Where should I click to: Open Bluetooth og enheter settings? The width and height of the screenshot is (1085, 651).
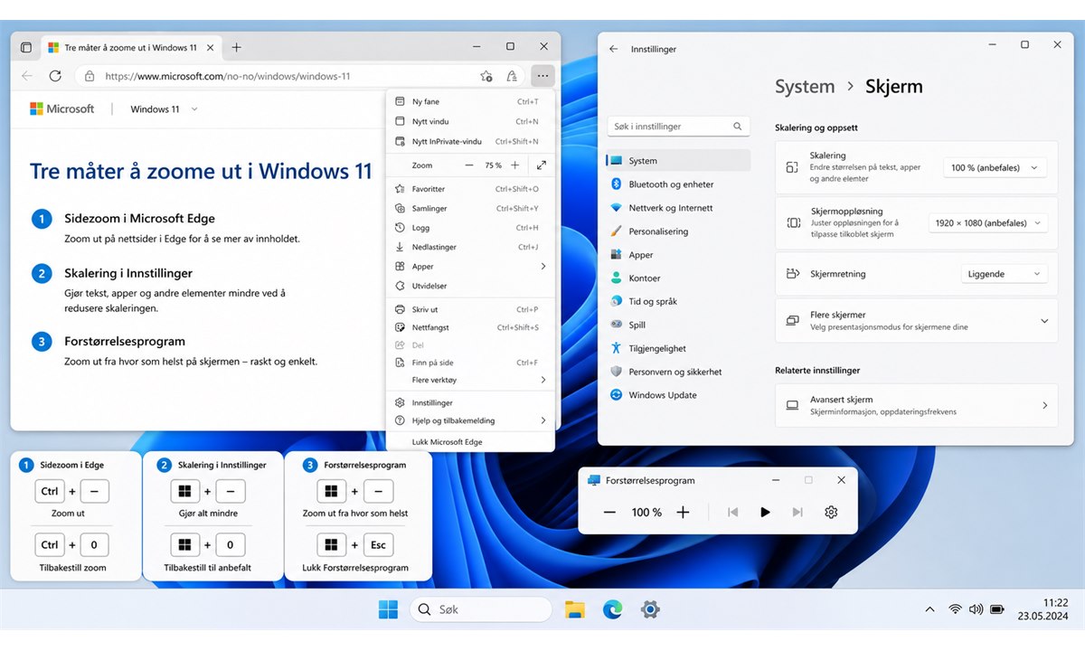678,184
